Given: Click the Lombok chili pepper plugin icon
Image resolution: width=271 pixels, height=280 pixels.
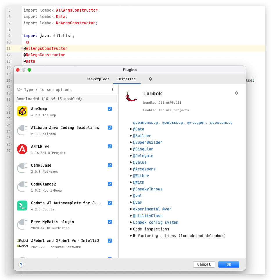Looking at the screenshot, I should point(132,96).
